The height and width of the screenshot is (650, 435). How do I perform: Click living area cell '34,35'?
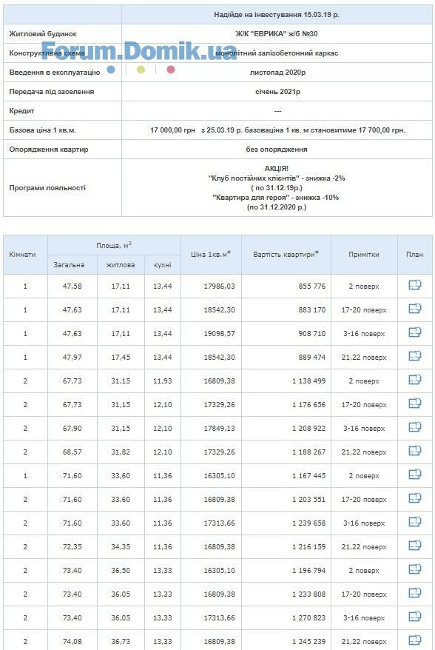pyautogui.click(x=121, y=546)
